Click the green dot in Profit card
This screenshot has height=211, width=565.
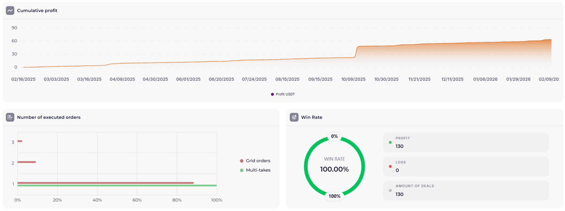(x=390, y=142)
